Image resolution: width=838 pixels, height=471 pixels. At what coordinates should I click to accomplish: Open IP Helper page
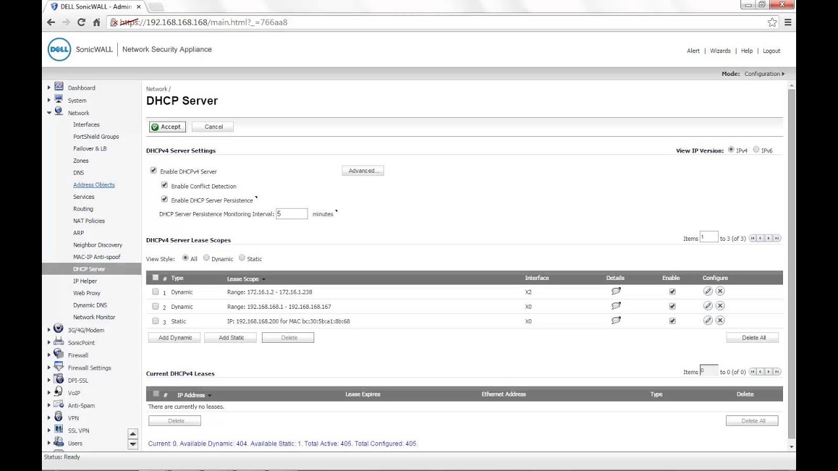[85, 281]
